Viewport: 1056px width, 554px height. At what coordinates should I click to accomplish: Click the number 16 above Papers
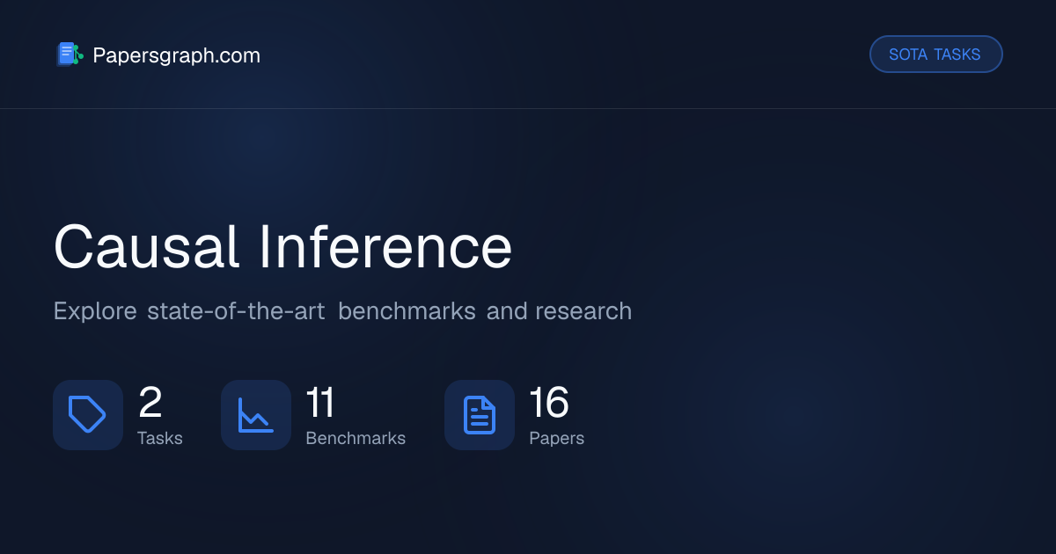click(549, 403)
